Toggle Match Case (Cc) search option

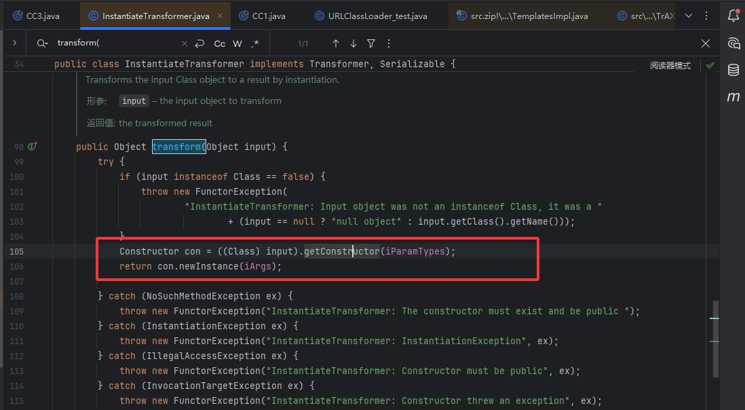pyautogui.click(x=219, y=43)
